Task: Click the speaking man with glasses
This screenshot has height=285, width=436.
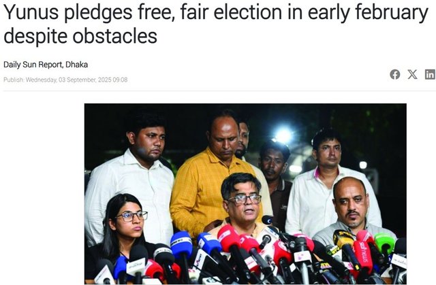Action: (x=242, y=203)
